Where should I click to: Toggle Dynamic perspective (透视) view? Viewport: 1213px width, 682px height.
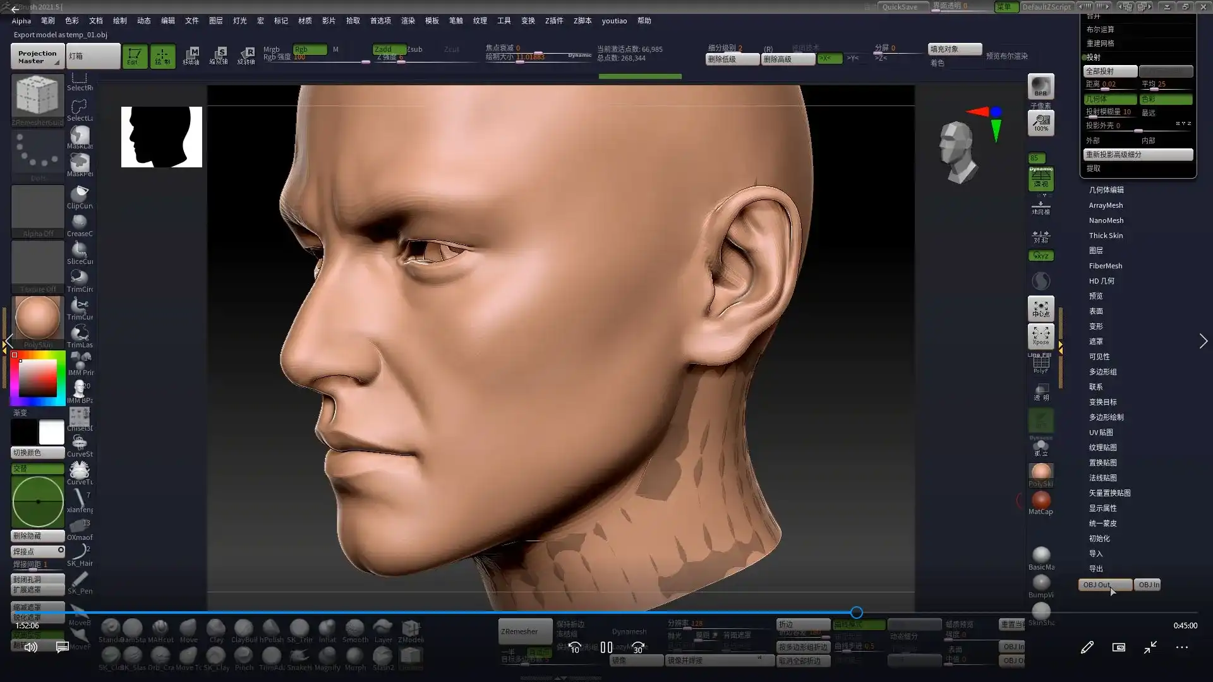1041,179
